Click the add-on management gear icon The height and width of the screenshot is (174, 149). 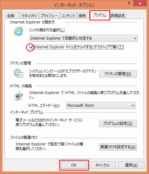18,73
